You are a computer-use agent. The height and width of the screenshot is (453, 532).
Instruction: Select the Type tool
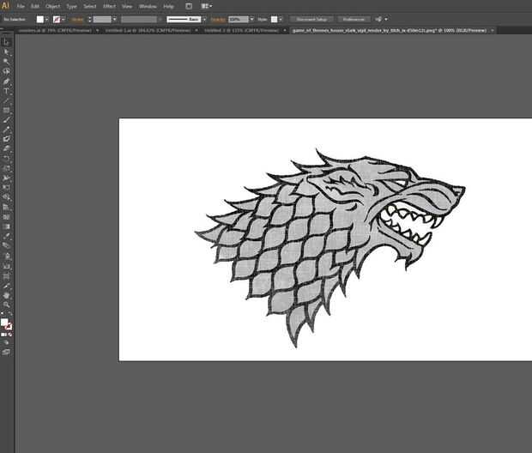point(6,91)
